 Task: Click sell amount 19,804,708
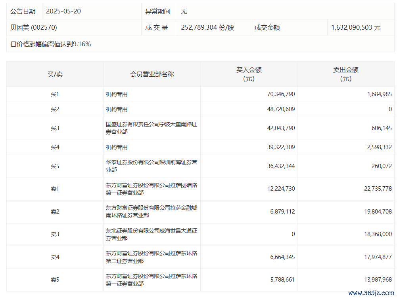378,212
